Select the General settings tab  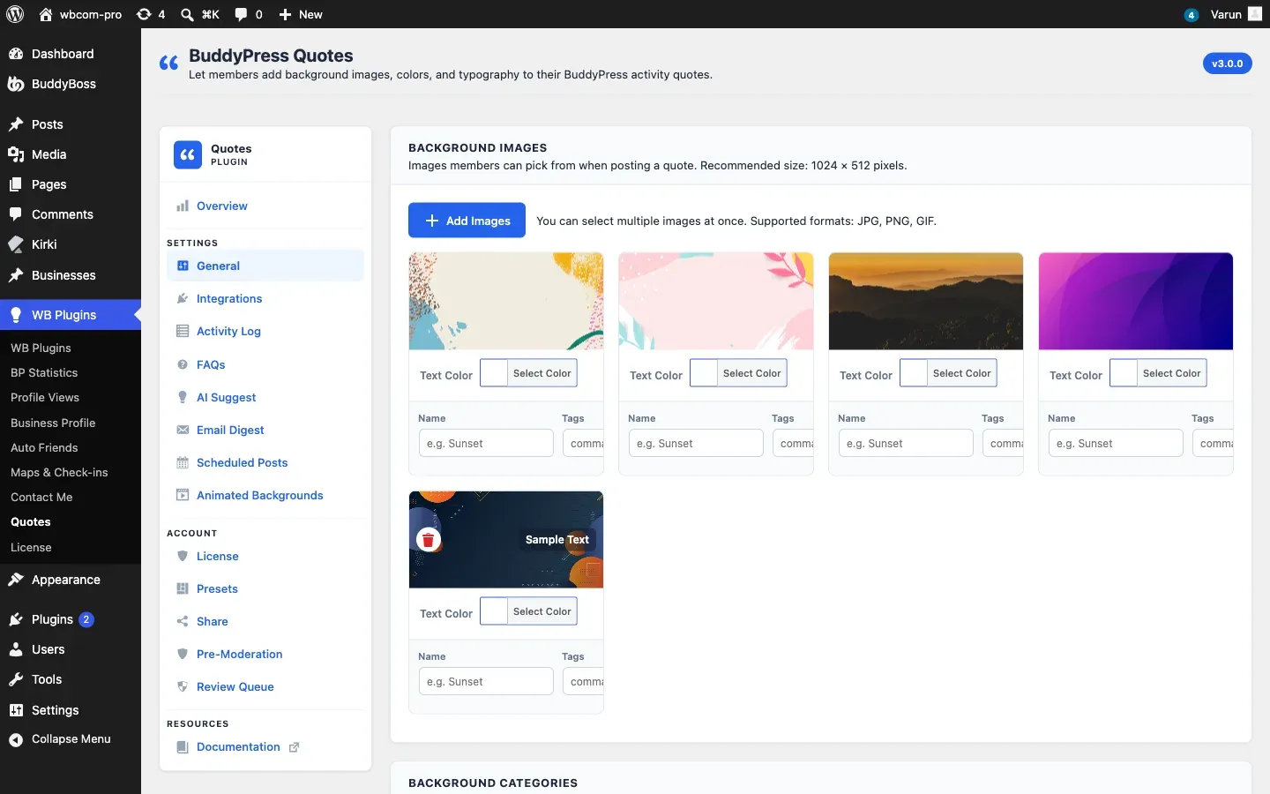[x=265, y=266]
